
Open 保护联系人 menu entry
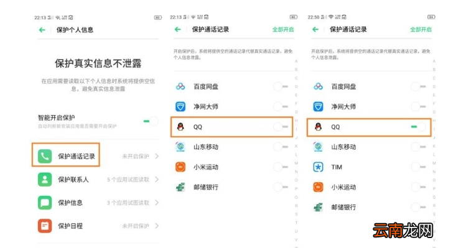point(98,180)
